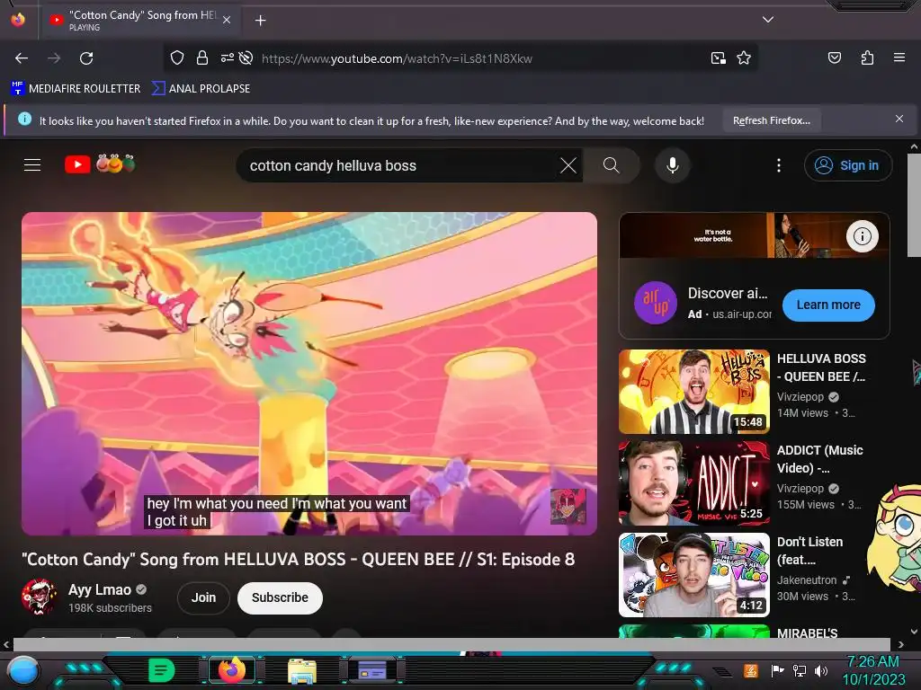Image resolution: width=921 pixels, height=690 pixels.
Task: Open the site permissions icon in the address bar
Action: pos(227,58)
